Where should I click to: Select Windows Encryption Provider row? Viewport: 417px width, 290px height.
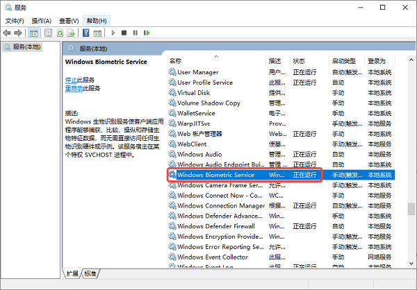coord(281,237)
